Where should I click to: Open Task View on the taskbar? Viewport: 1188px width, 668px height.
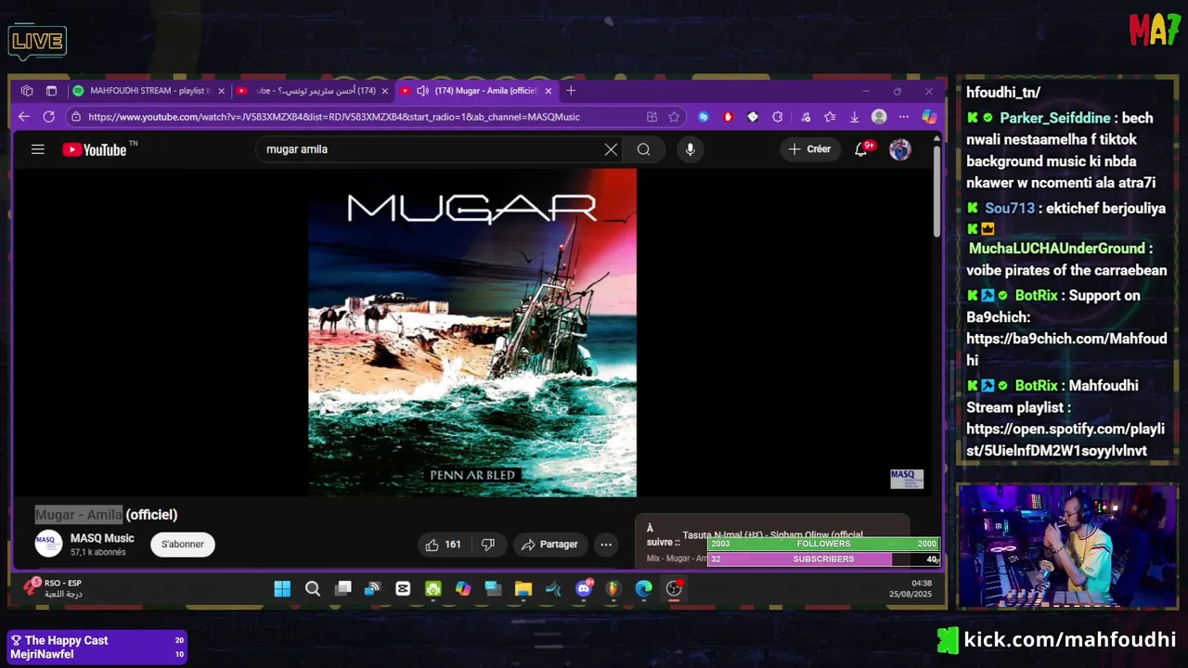[342, 588]
